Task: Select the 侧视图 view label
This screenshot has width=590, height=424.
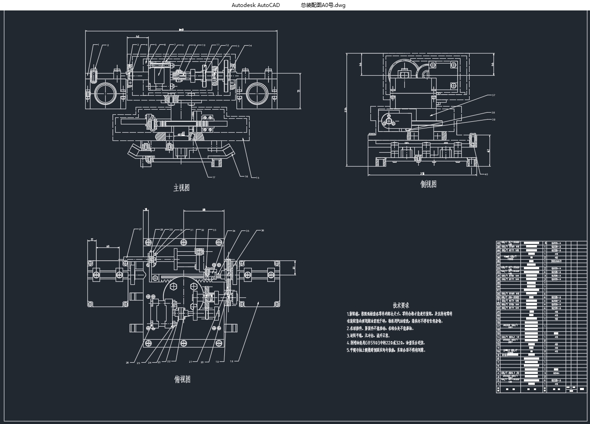Action: coord(428,184)
